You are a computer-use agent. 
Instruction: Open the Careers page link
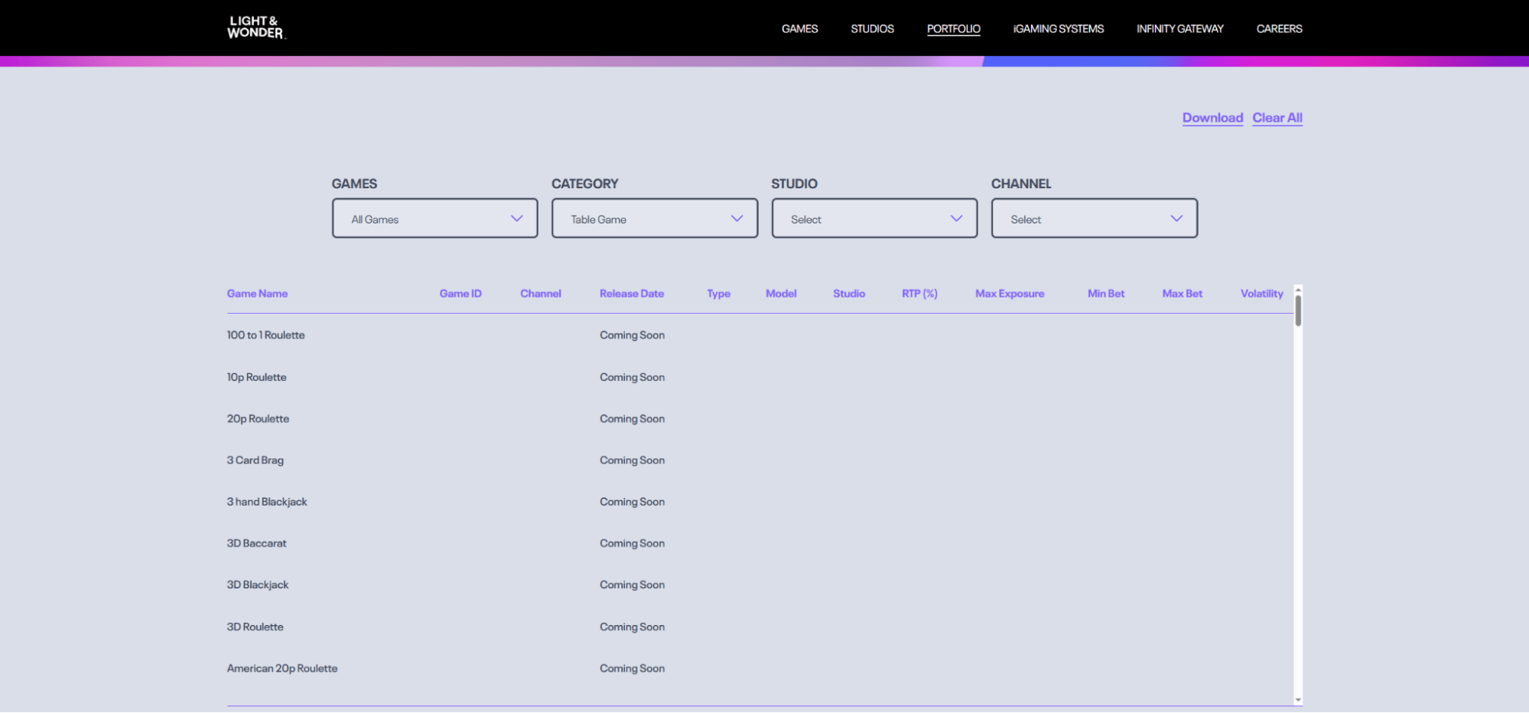(1279, 29)
